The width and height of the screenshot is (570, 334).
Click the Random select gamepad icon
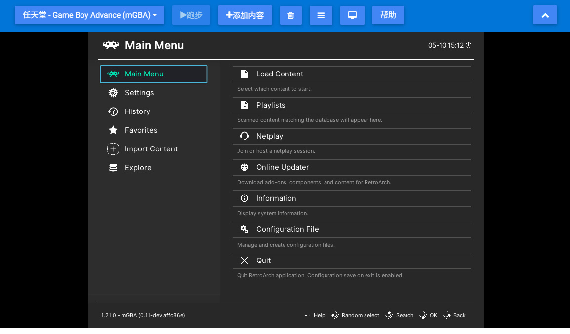(x=335, y=315)
